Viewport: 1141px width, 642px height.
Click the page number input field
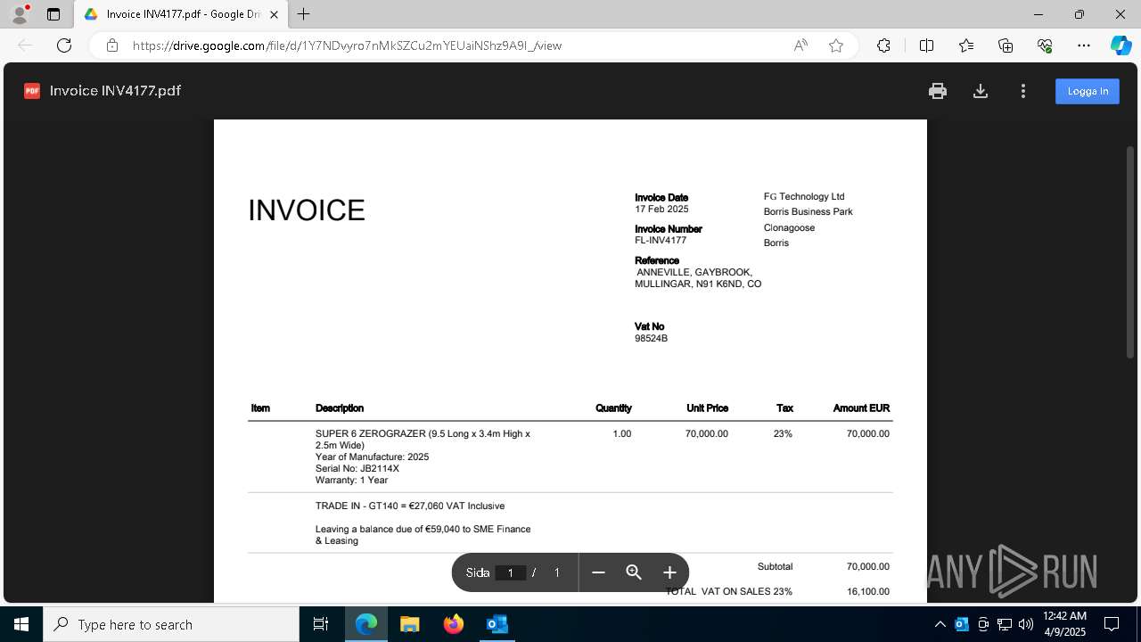[x=510, y=572]
